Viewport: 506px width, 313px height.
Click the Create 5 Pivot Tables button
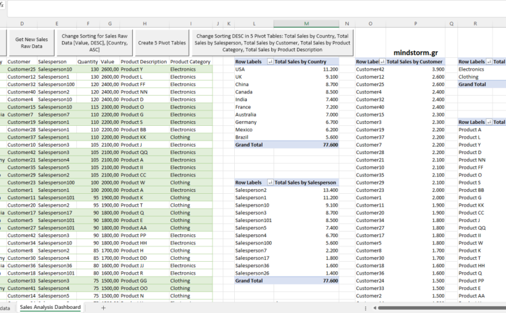[x=162, y=43]
